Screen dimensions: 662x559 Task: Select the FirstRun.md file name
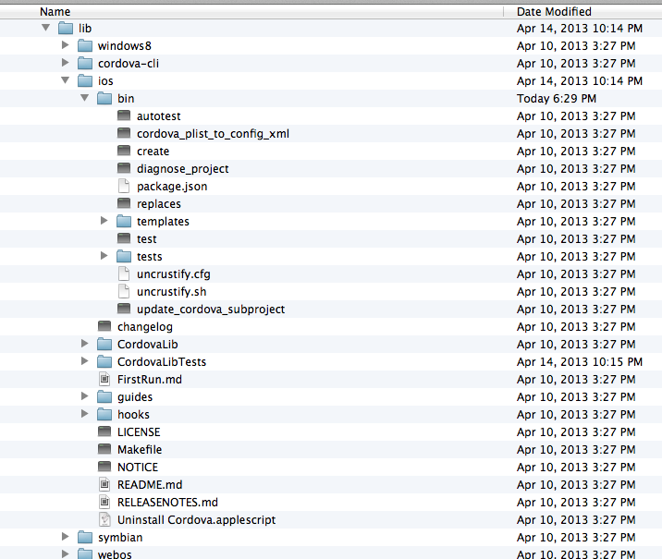tap(150, 379)
